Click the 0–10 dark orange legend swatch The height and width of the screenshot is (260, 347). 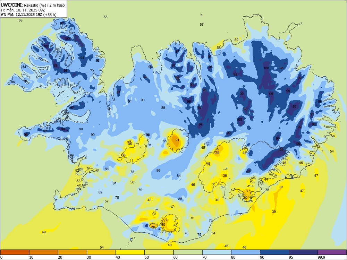pos(15,252)
